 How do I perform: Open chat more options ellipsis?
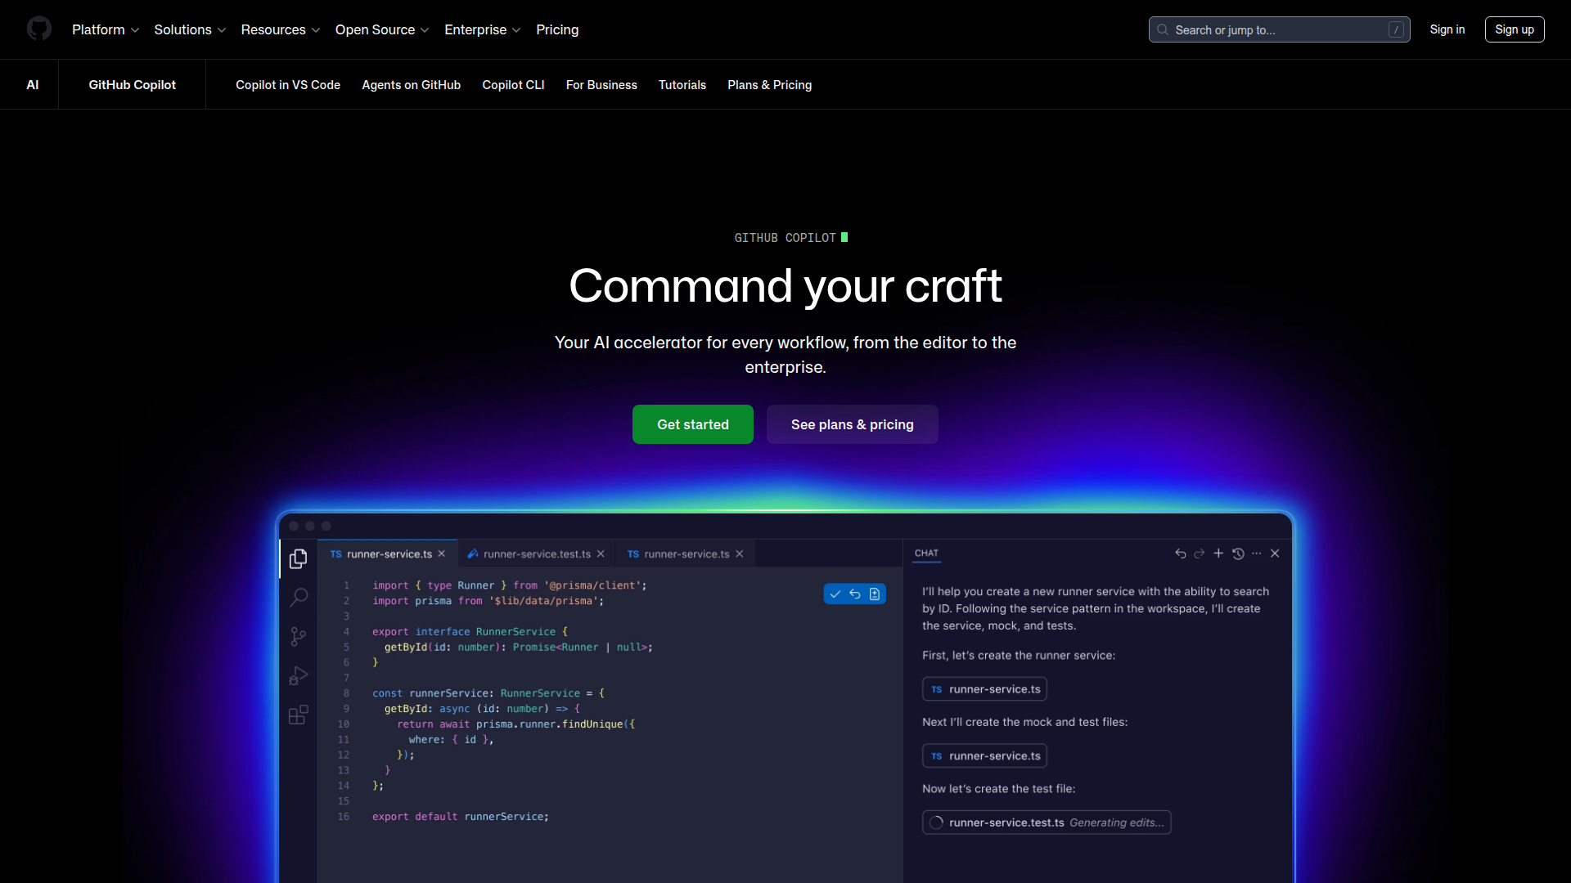[1257, 554]
